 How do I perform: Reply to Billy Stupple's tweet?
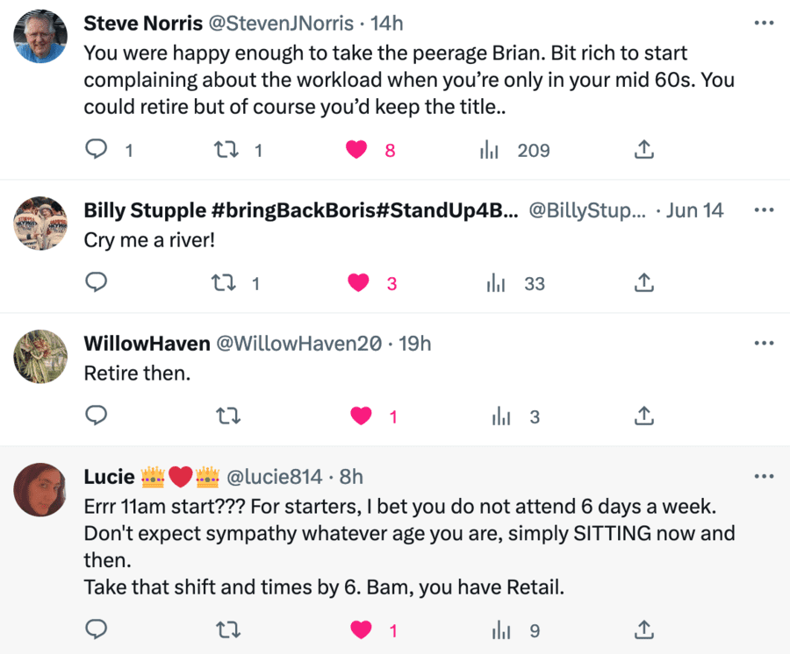[x=96, y=282]
